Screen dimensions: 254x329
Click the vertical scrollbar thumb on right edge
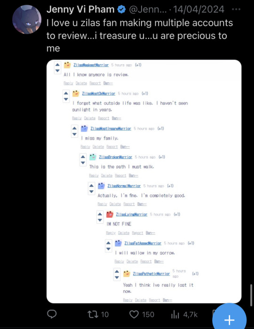coord(251,296)
